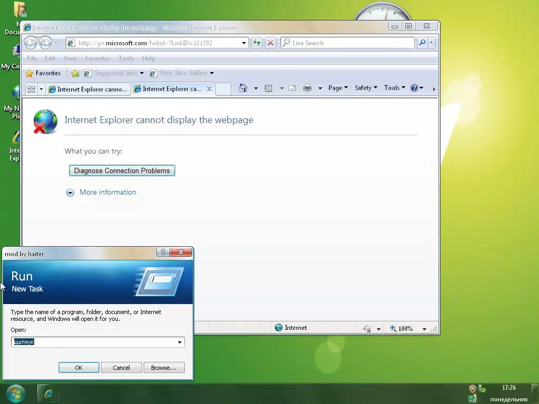Click the Safely Remove Hardware tray icon

click(x=482, y=389)
